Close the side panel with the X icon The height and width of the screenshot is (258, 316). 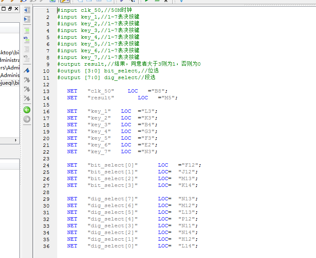(16, 9)
